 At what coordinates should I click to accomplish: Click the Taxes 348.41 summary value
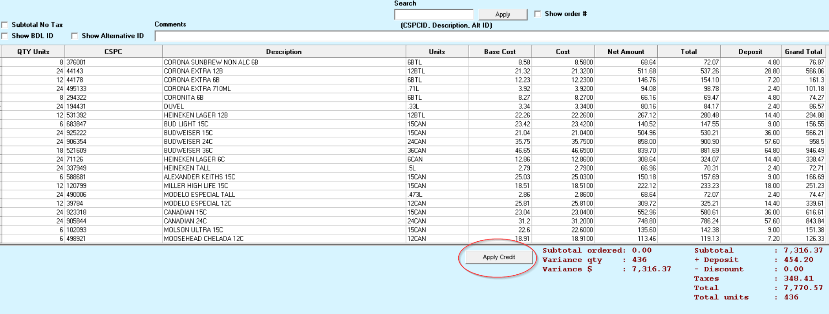[799, 278]
